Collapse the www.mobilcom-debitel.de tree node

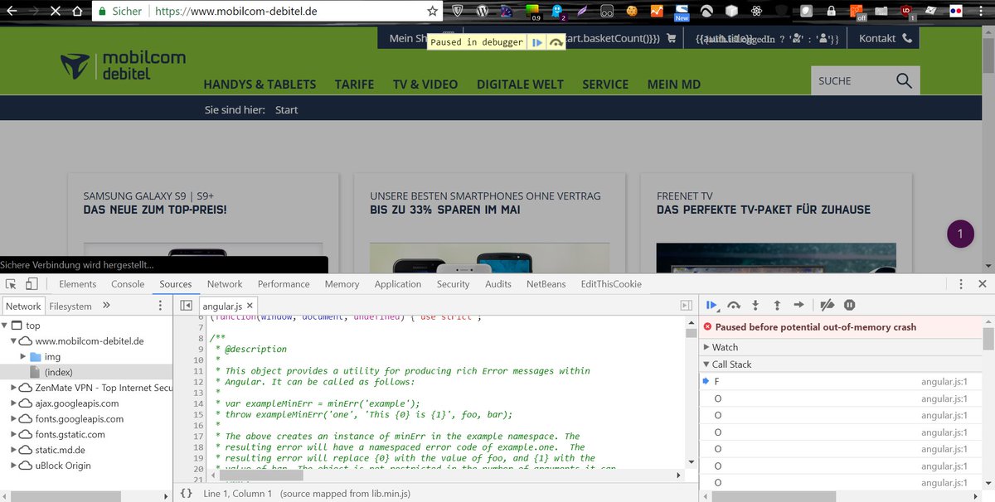coord(13,341)
